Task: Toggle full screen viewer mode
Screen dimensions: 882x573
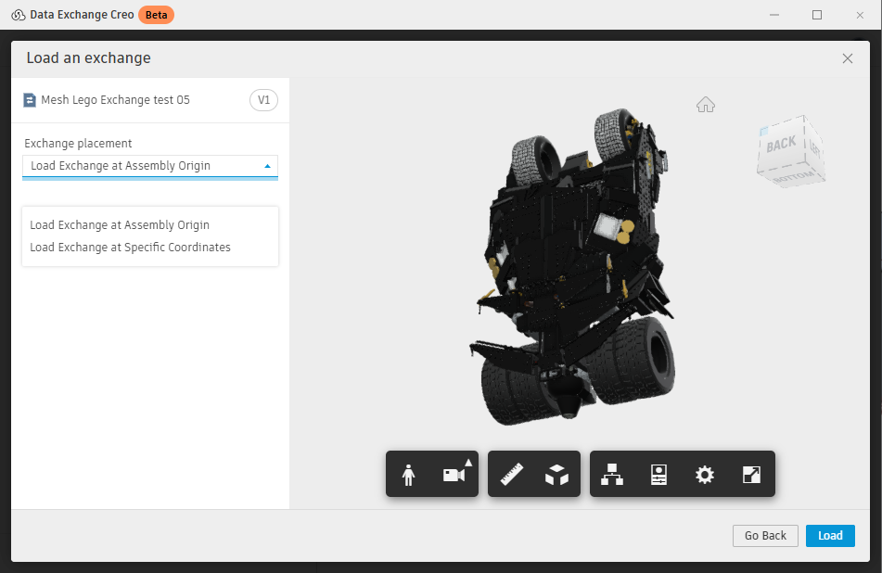Action: coord(751,475)
